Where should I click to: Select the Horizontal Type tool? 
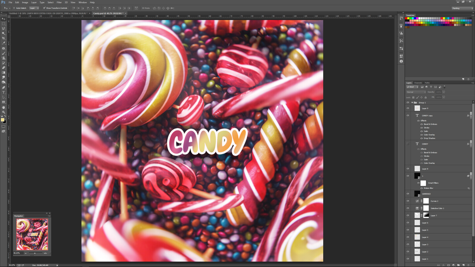[4, 92]
